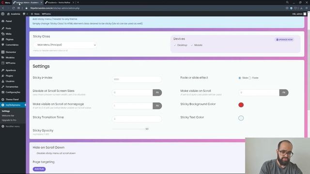Open the comments bubble in admin bar
The width and height of the screenshot is (310, 174).
[x=24, y=14]
